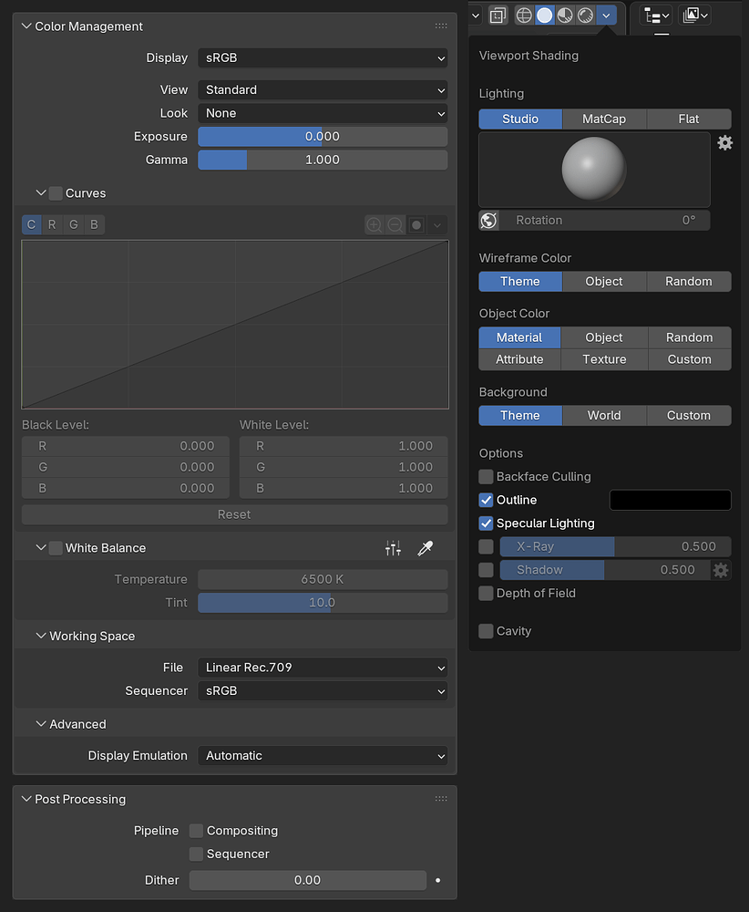Animate Dither property dot
Viewport: 749px width, 912px height.
pyautogui.click(x=438, y=881)
